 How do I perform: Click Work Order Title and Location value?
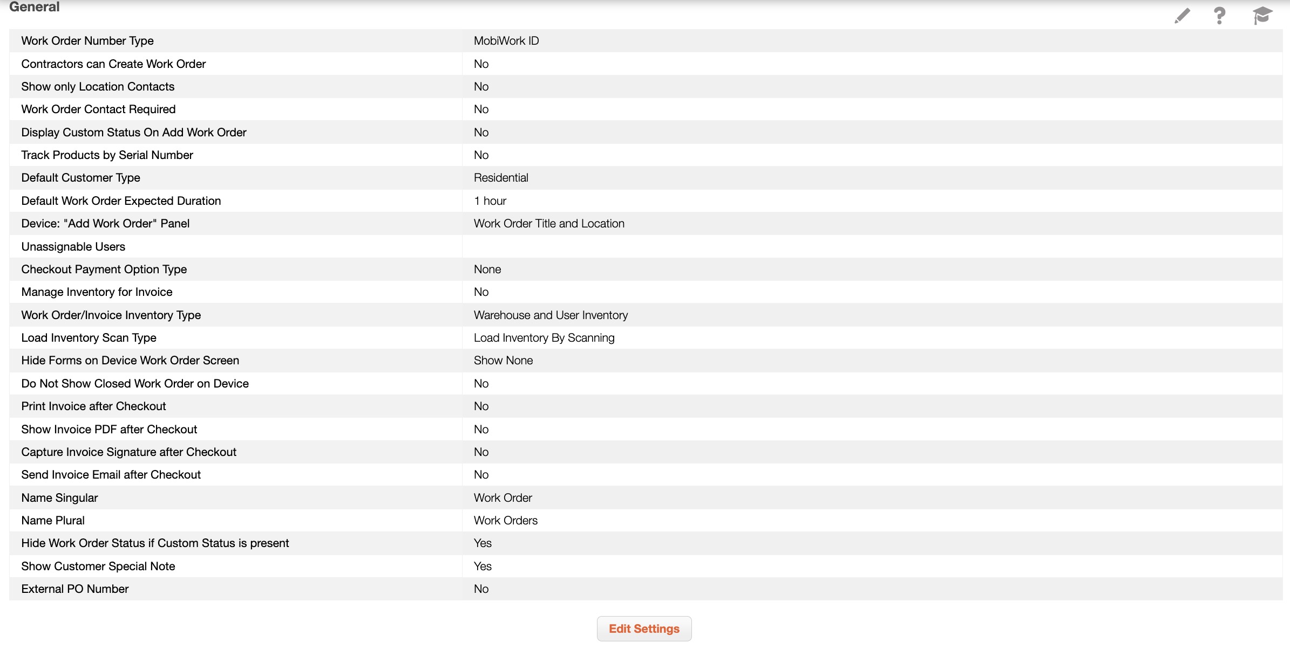(549, 224)
